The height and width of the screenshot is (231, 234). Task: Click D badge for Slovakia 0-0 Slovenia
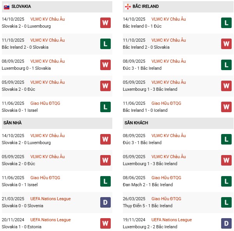(x=105, y=202)
